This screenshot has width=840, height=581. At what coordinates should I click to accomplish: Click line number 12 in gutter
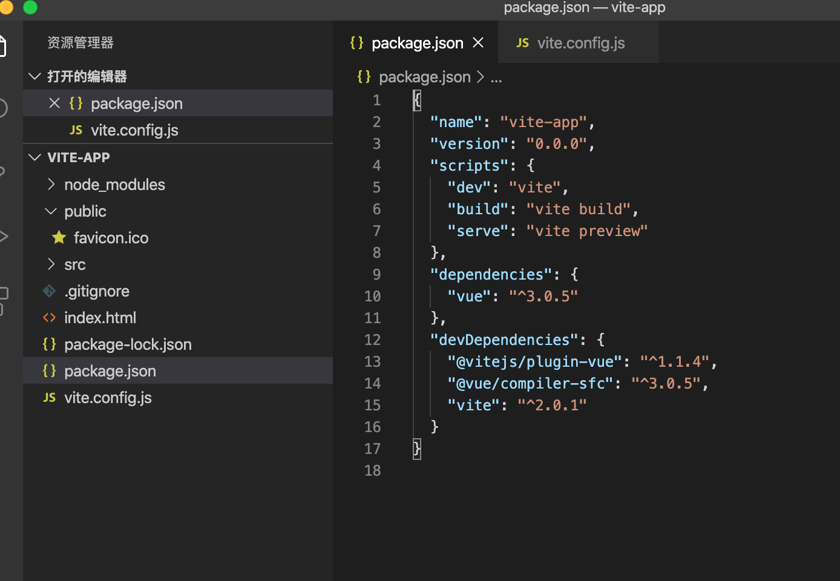[x=372, y=340]
